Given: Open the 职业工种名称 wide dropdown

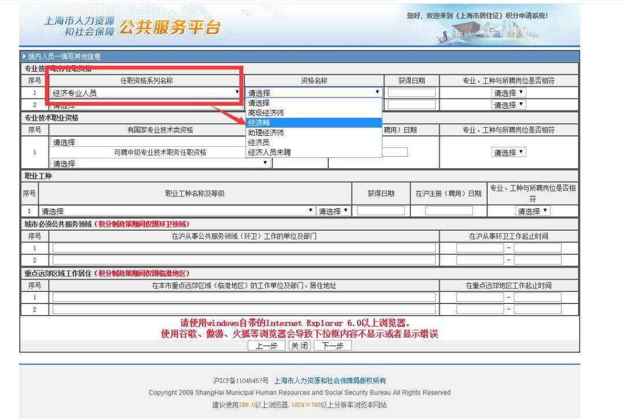Looking at the screenshot, I should (x=177, y=211).
